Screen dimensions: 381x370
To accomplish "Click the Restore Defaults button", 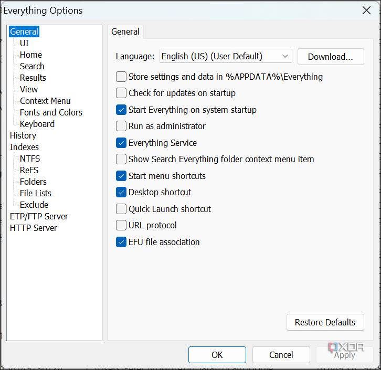I will tap(325, 322).
